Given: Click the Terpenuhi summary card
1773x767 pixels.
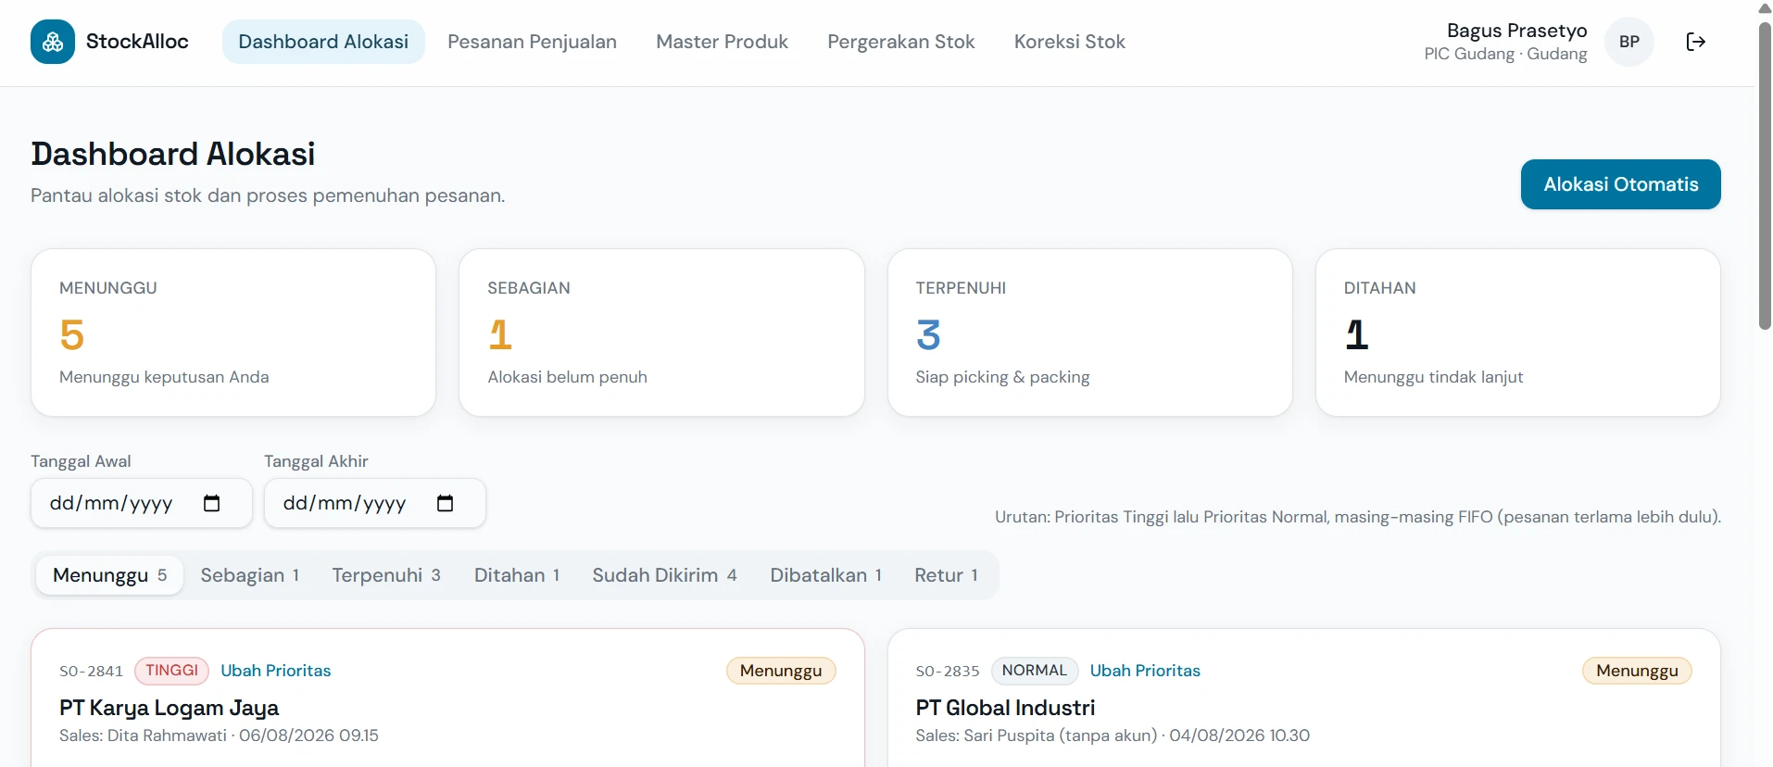Looking at the screenshot, I should coord(1090,333).
